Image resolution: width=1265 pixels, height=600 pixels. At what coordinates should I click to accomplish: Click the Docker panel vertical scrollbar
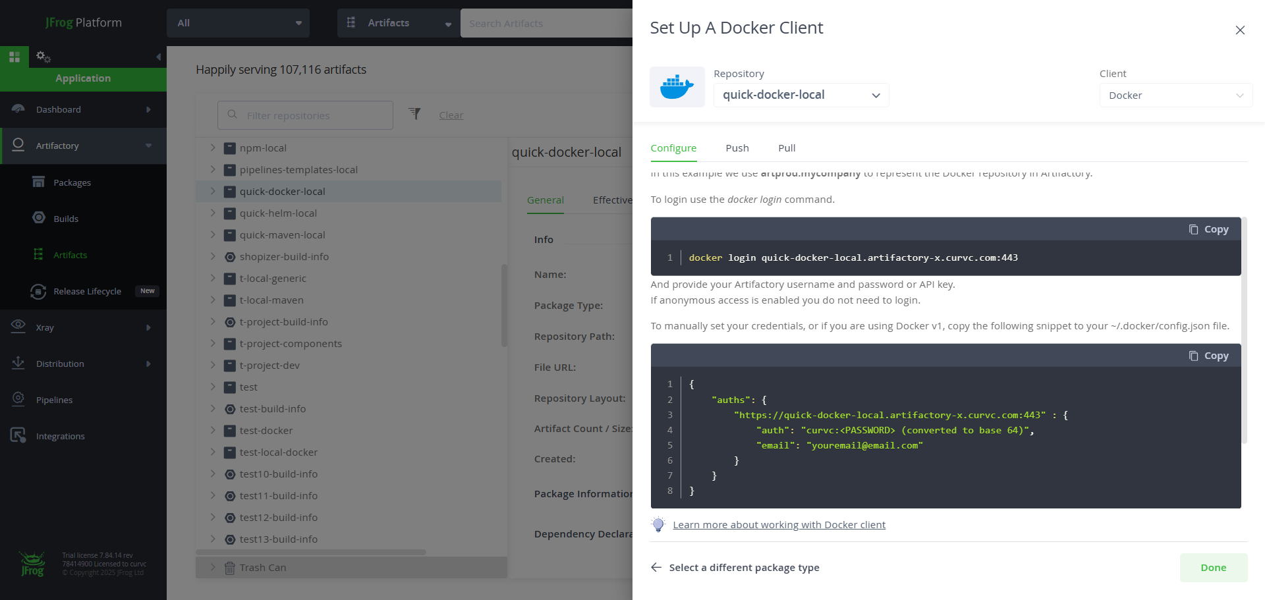pyautogui.click(x=1244, y=329)
